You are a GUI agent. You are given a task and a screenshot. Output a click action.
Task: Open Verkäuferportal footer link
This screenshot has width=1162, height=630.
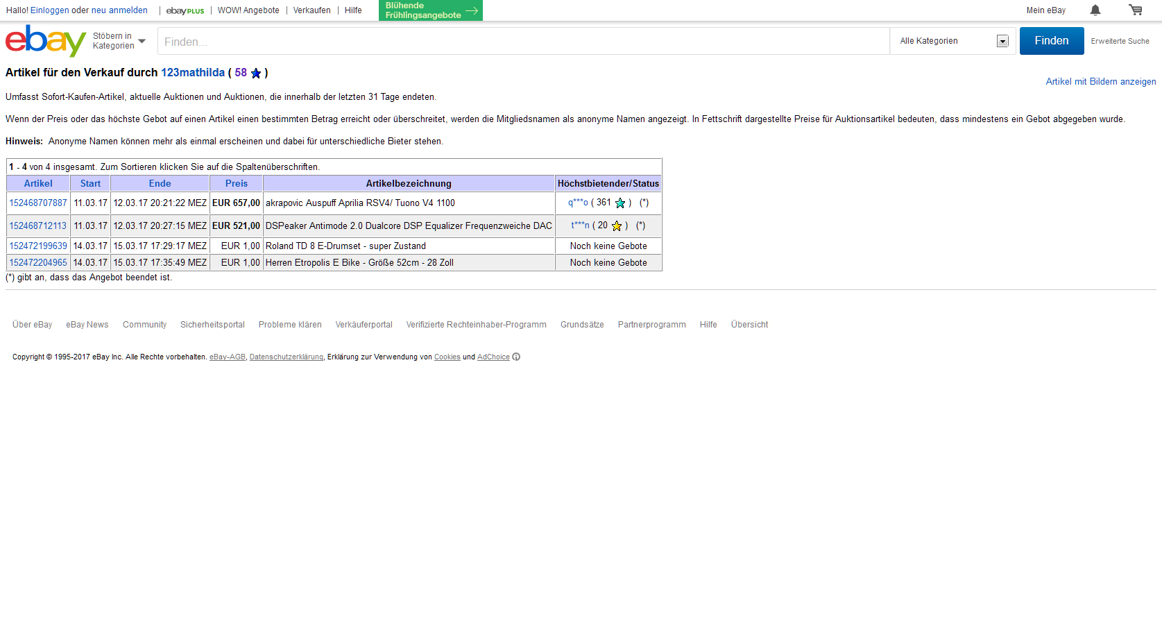[x=364, y=325]
